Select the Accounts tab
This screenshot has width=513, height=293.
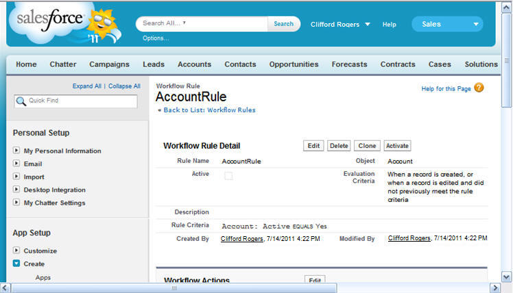tap(194, 64)
